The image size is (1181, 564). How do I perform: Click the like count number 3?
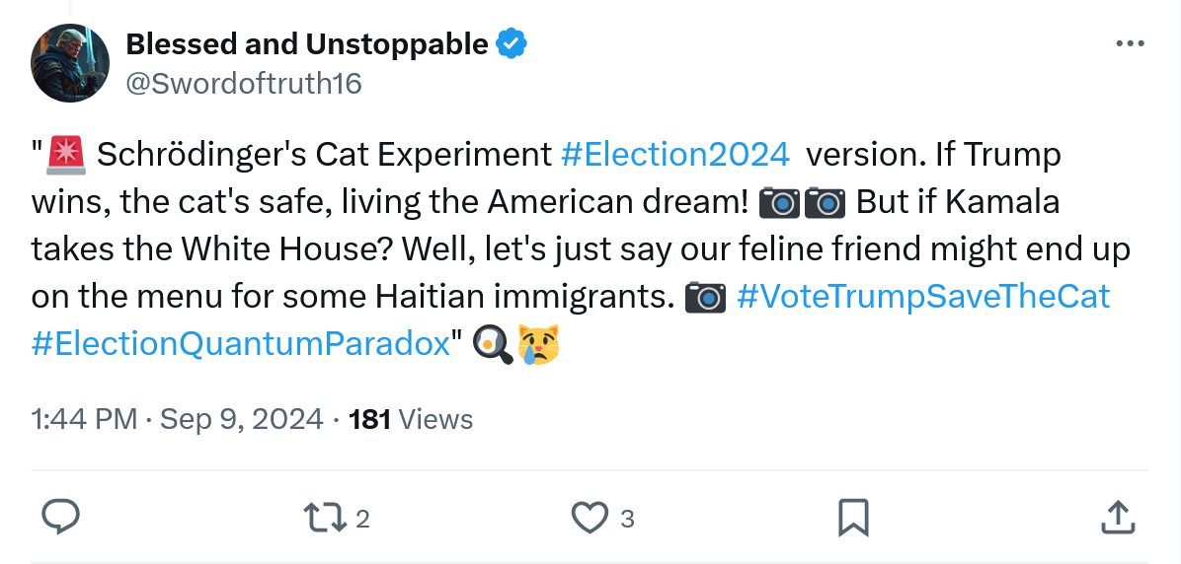[627, 519]
